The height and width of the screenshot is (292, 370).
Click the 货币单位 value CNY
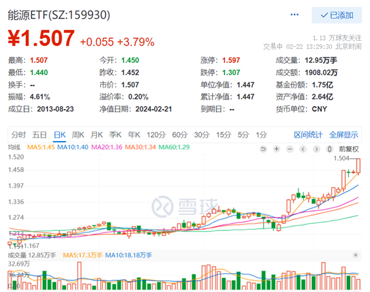[319, 109]
